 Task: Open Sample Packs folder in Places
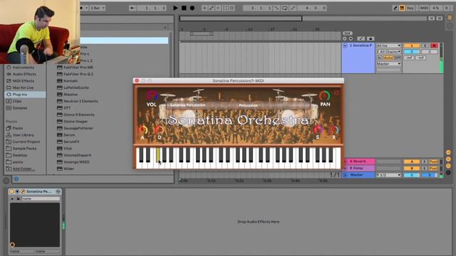point(24,149)
